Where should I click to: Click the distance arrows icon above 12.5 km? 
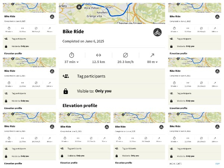click(x=99, y=55)
